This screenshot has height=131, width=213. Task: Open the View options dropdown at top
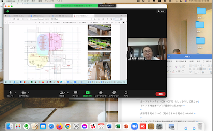107,5
